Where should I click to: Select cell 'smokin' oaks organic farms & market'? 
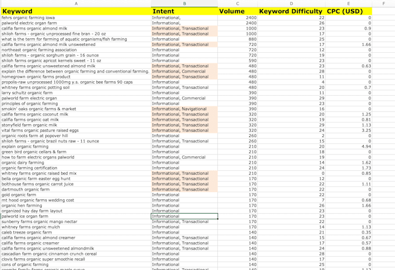[76, 109]
